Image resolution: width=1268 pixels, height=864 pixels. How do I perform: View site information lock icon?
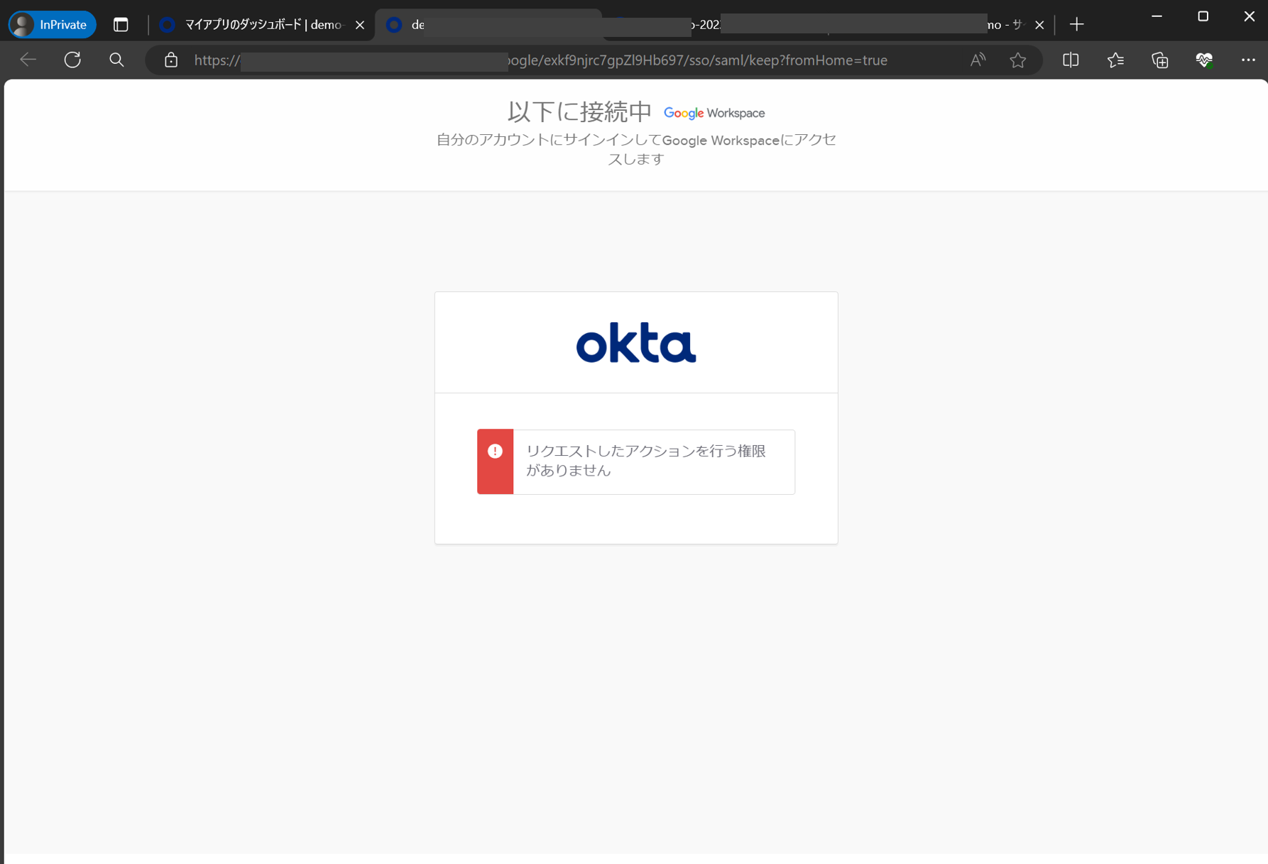(171, 60)
